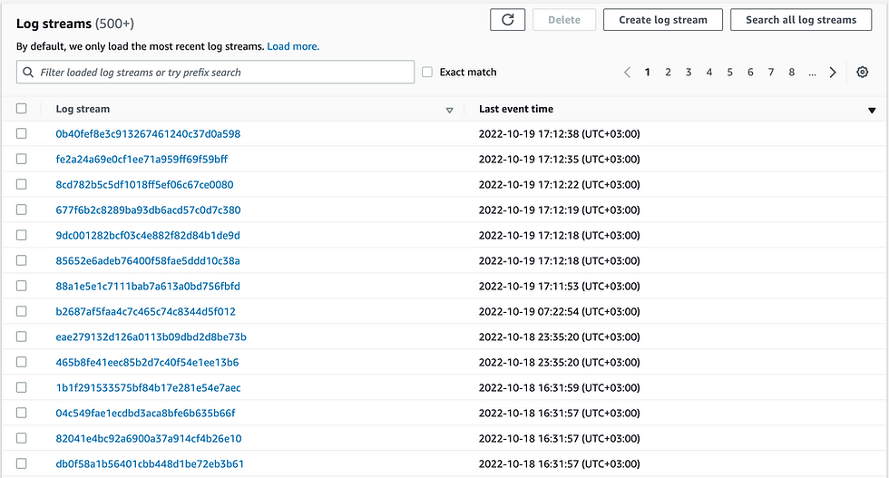The width and height of the screenshot is (889, 478).
Task: Click the refresh log streams icon
Action: [x=507, y=20]
